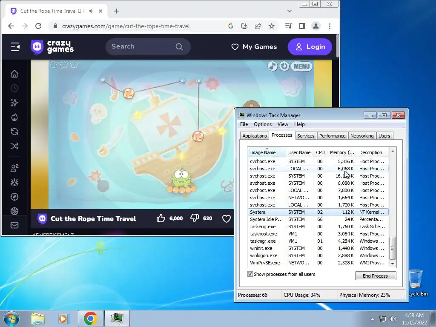This screenshot has width=436, height=327.
Task: Click process list scrollbar down arrow
Action: pos(393,264)
